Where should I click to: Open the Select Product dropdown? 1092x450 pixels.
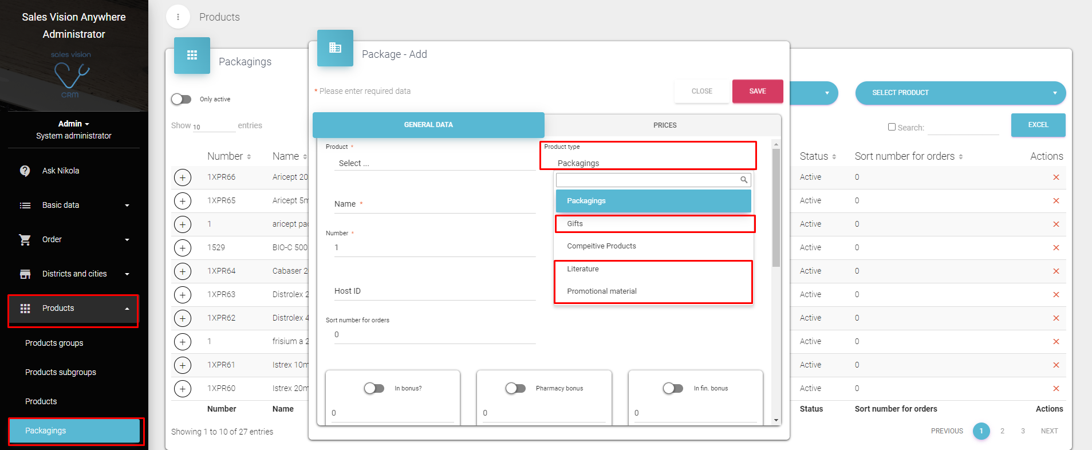960,93
